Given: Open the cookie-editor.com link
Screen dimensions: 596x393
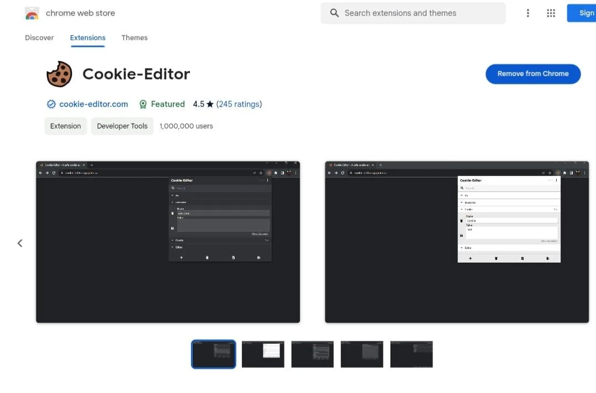Looking at the screenshot, I should (x=93, y=104).
